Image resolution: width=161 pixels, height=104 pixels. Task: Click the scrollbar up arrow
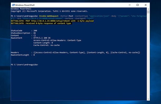click(x=148, y=9)
